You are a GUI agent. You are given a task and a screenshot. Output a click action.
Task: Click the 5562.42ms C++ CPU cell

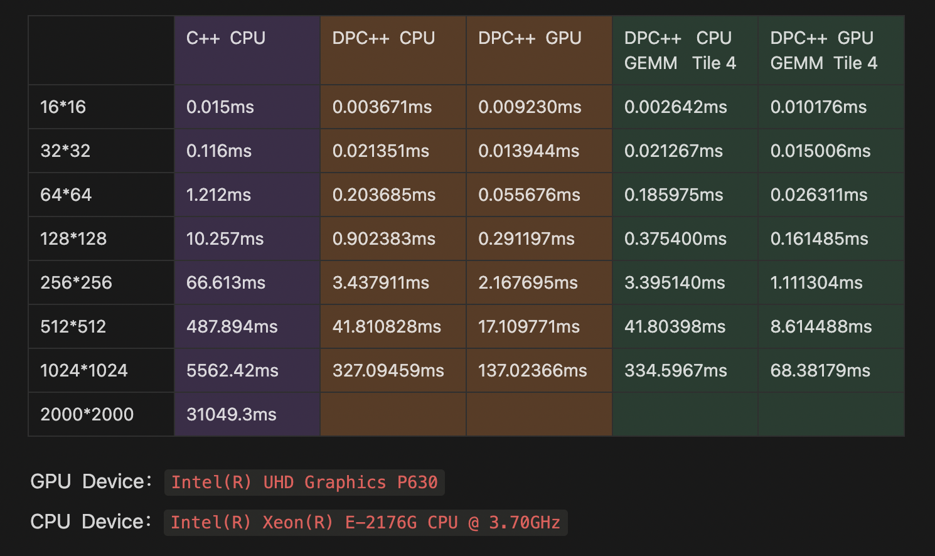point(233,370)
